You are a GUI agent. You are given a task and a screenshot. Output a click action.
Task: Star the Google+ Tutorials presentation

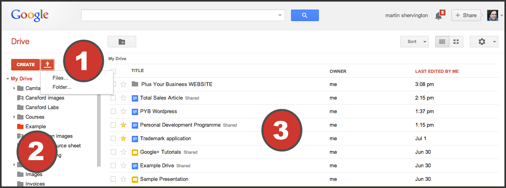tap(123, 152)
